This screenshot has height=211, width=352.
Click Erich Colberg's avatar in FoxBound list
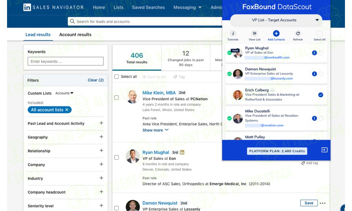coord(238,95)
